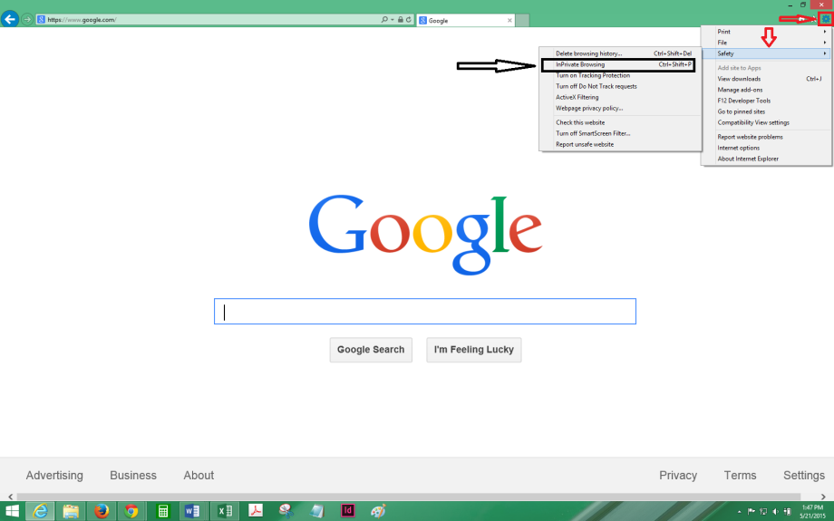The height and width of the screenshot is (521, 834).
Task: Choose Check this website
Action: pyautogui.click(x=620, y=122)
